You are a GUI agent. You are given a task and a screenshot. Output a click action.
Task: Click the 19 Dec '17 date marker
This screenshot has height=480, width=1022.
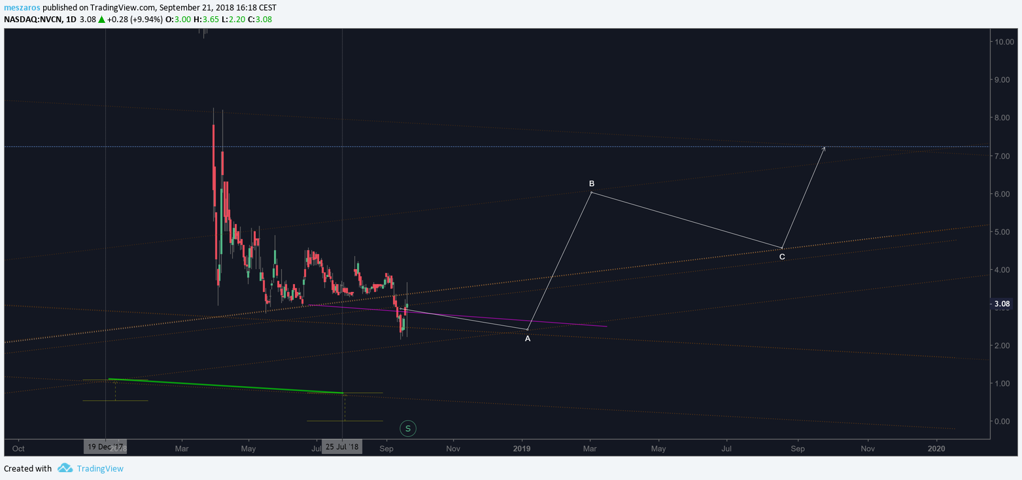click(x=105, y=447)
